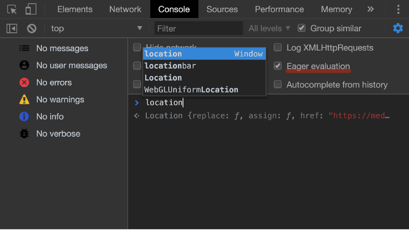Toggle the device toolbar icon
Screen dimensions: 409x235
pyautogui.click(x=31, y=9)
